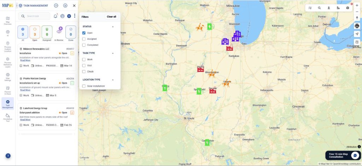Collapse the LOCATION TYPE filter section

113,80
